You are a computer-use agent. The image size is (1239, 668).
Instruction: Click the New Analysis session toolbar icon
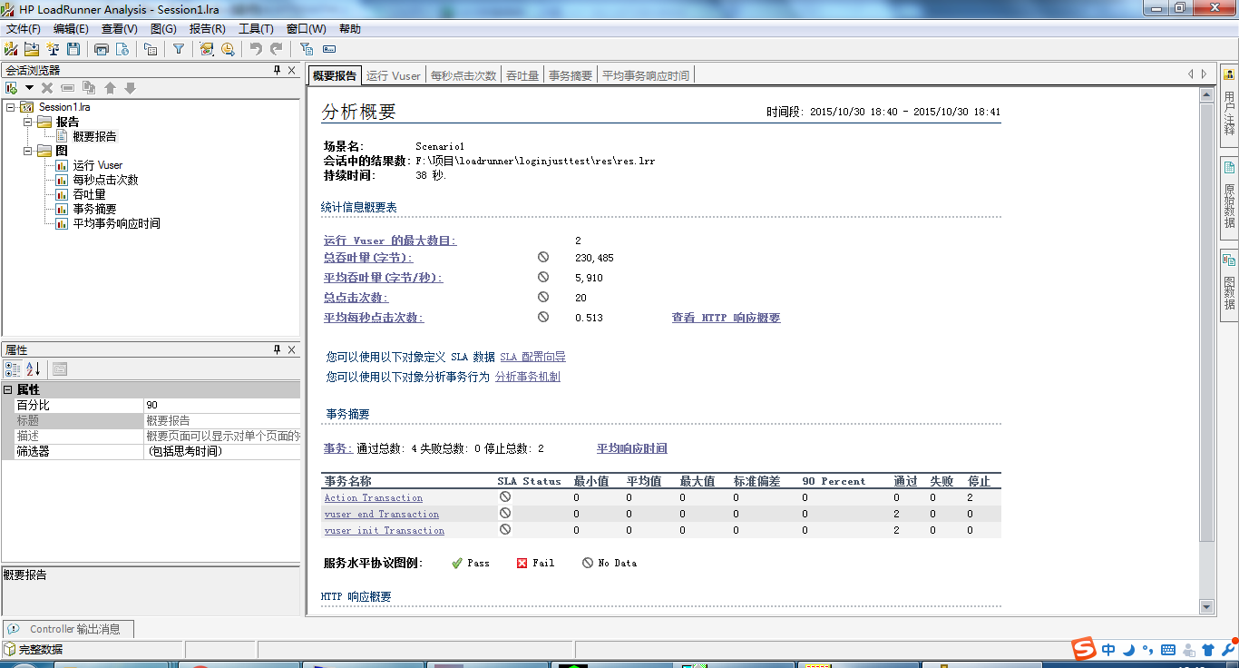[x=11, y=49]
